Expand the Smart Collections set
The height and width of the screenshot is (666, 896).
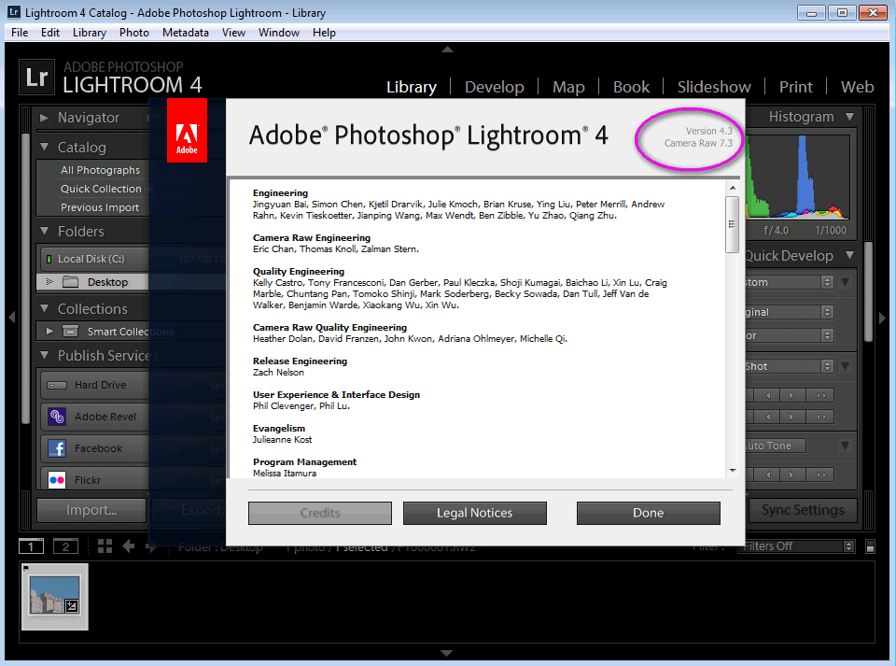coord(49,331)
